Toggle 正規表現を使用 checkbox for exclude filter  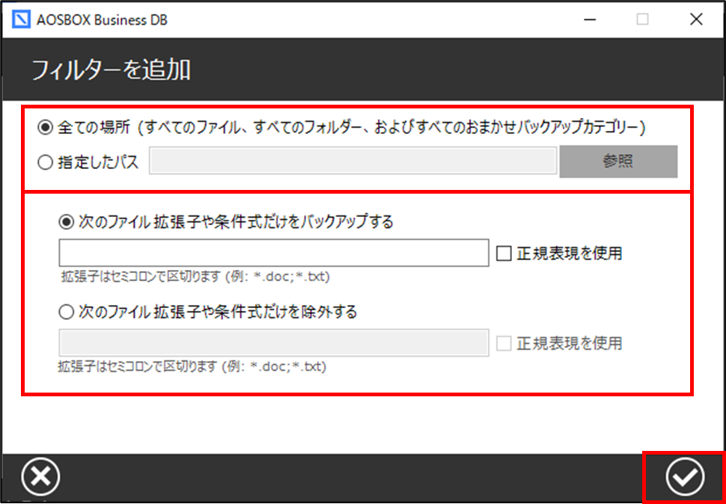(503, 343)
